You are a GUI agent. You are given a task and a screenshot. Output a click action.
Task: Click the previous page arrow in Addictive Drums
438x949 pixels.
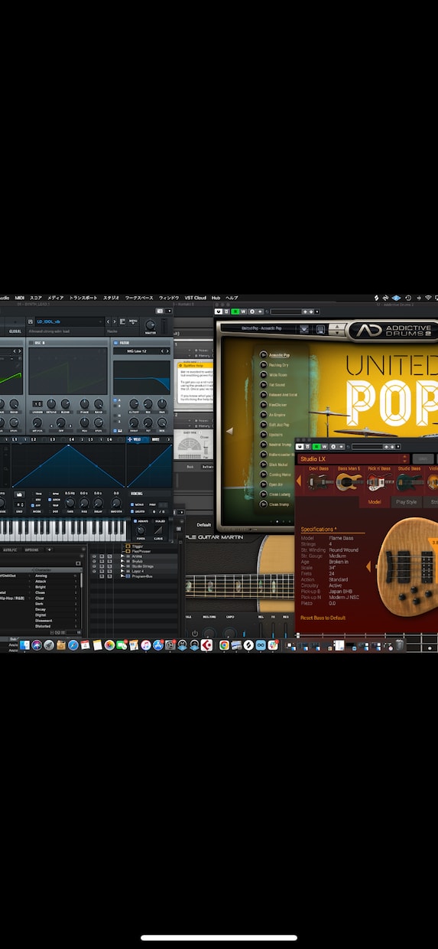[228, 431]
